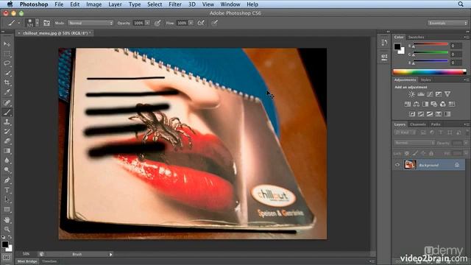This screenshot has width=471, height=265.
Task: Select the Blur tool
Action: click(x=7, y=160)
